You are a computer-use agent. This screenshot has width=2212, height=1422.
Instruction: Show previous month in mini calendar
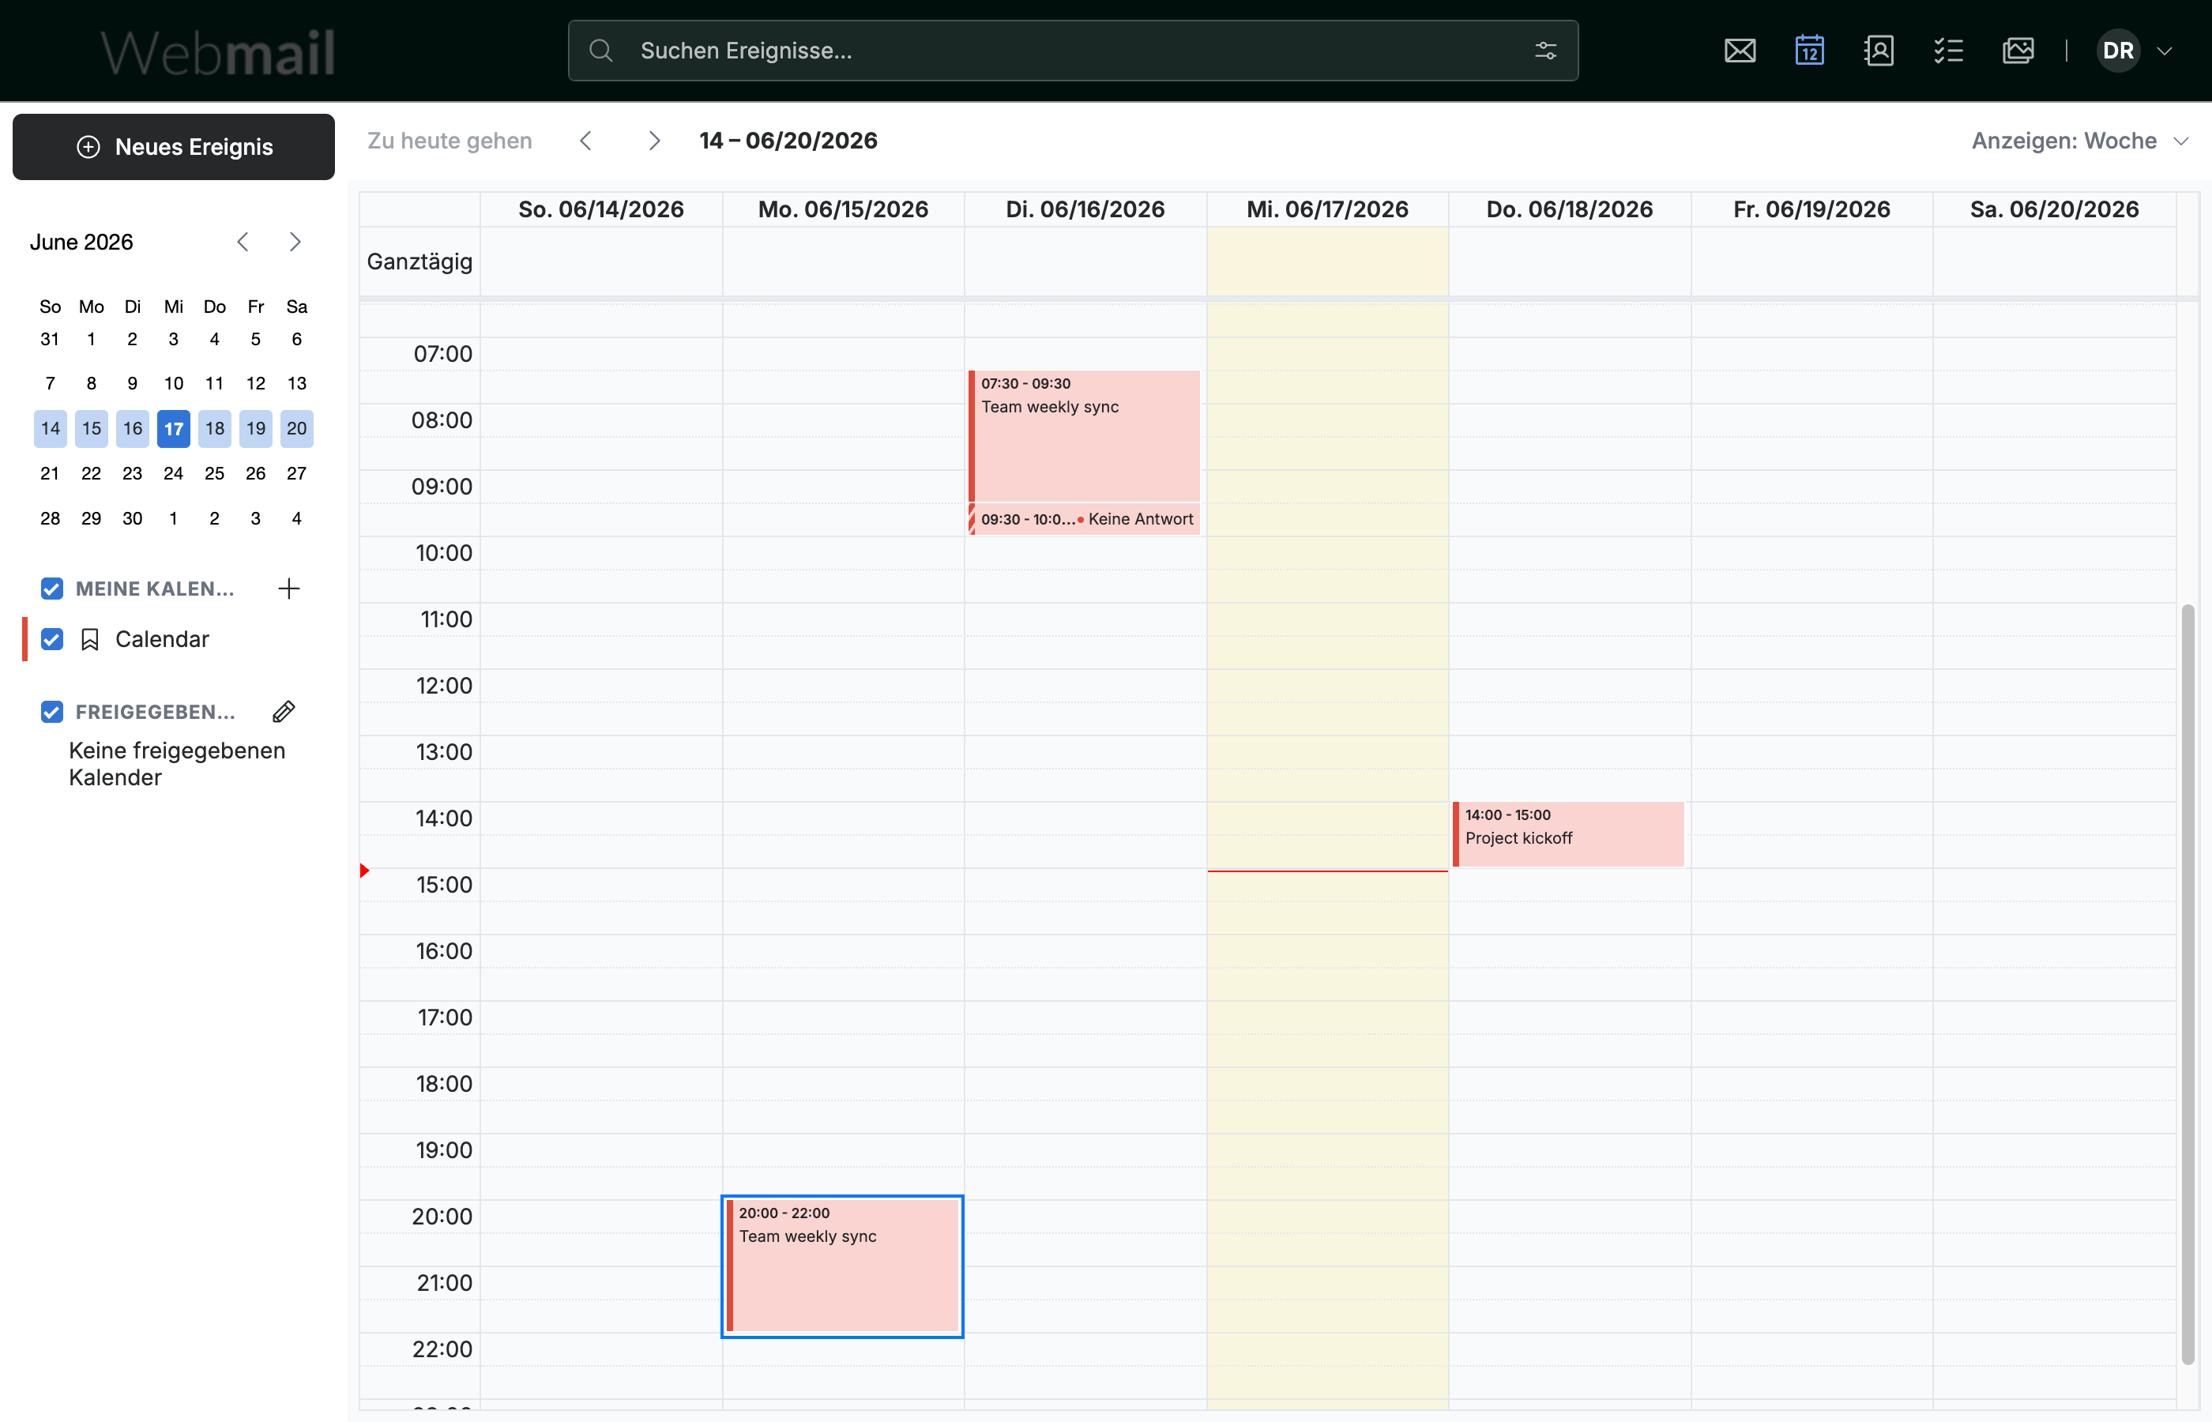point(243,242)
